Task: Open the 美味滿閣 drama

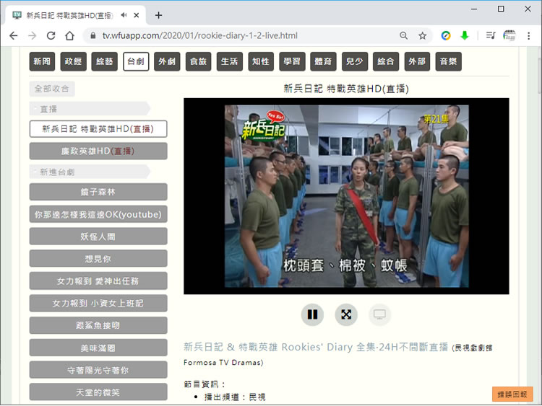Action: 98,348
